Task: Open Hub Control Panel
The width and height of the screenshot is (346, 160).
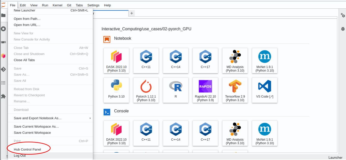Action: click(x=51, y=149)
